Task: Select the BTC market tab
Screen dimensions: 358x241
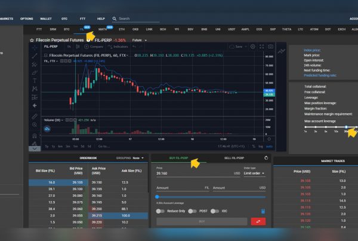Action: (x=67, y=29)
